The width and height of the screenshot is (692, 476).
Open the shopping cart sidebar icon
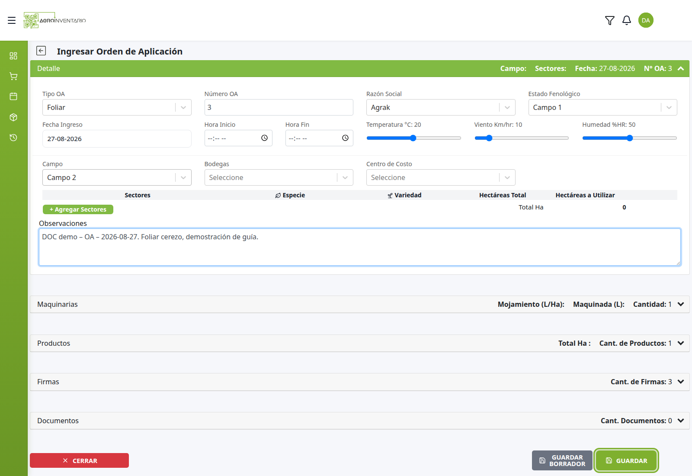click(13, 76)
